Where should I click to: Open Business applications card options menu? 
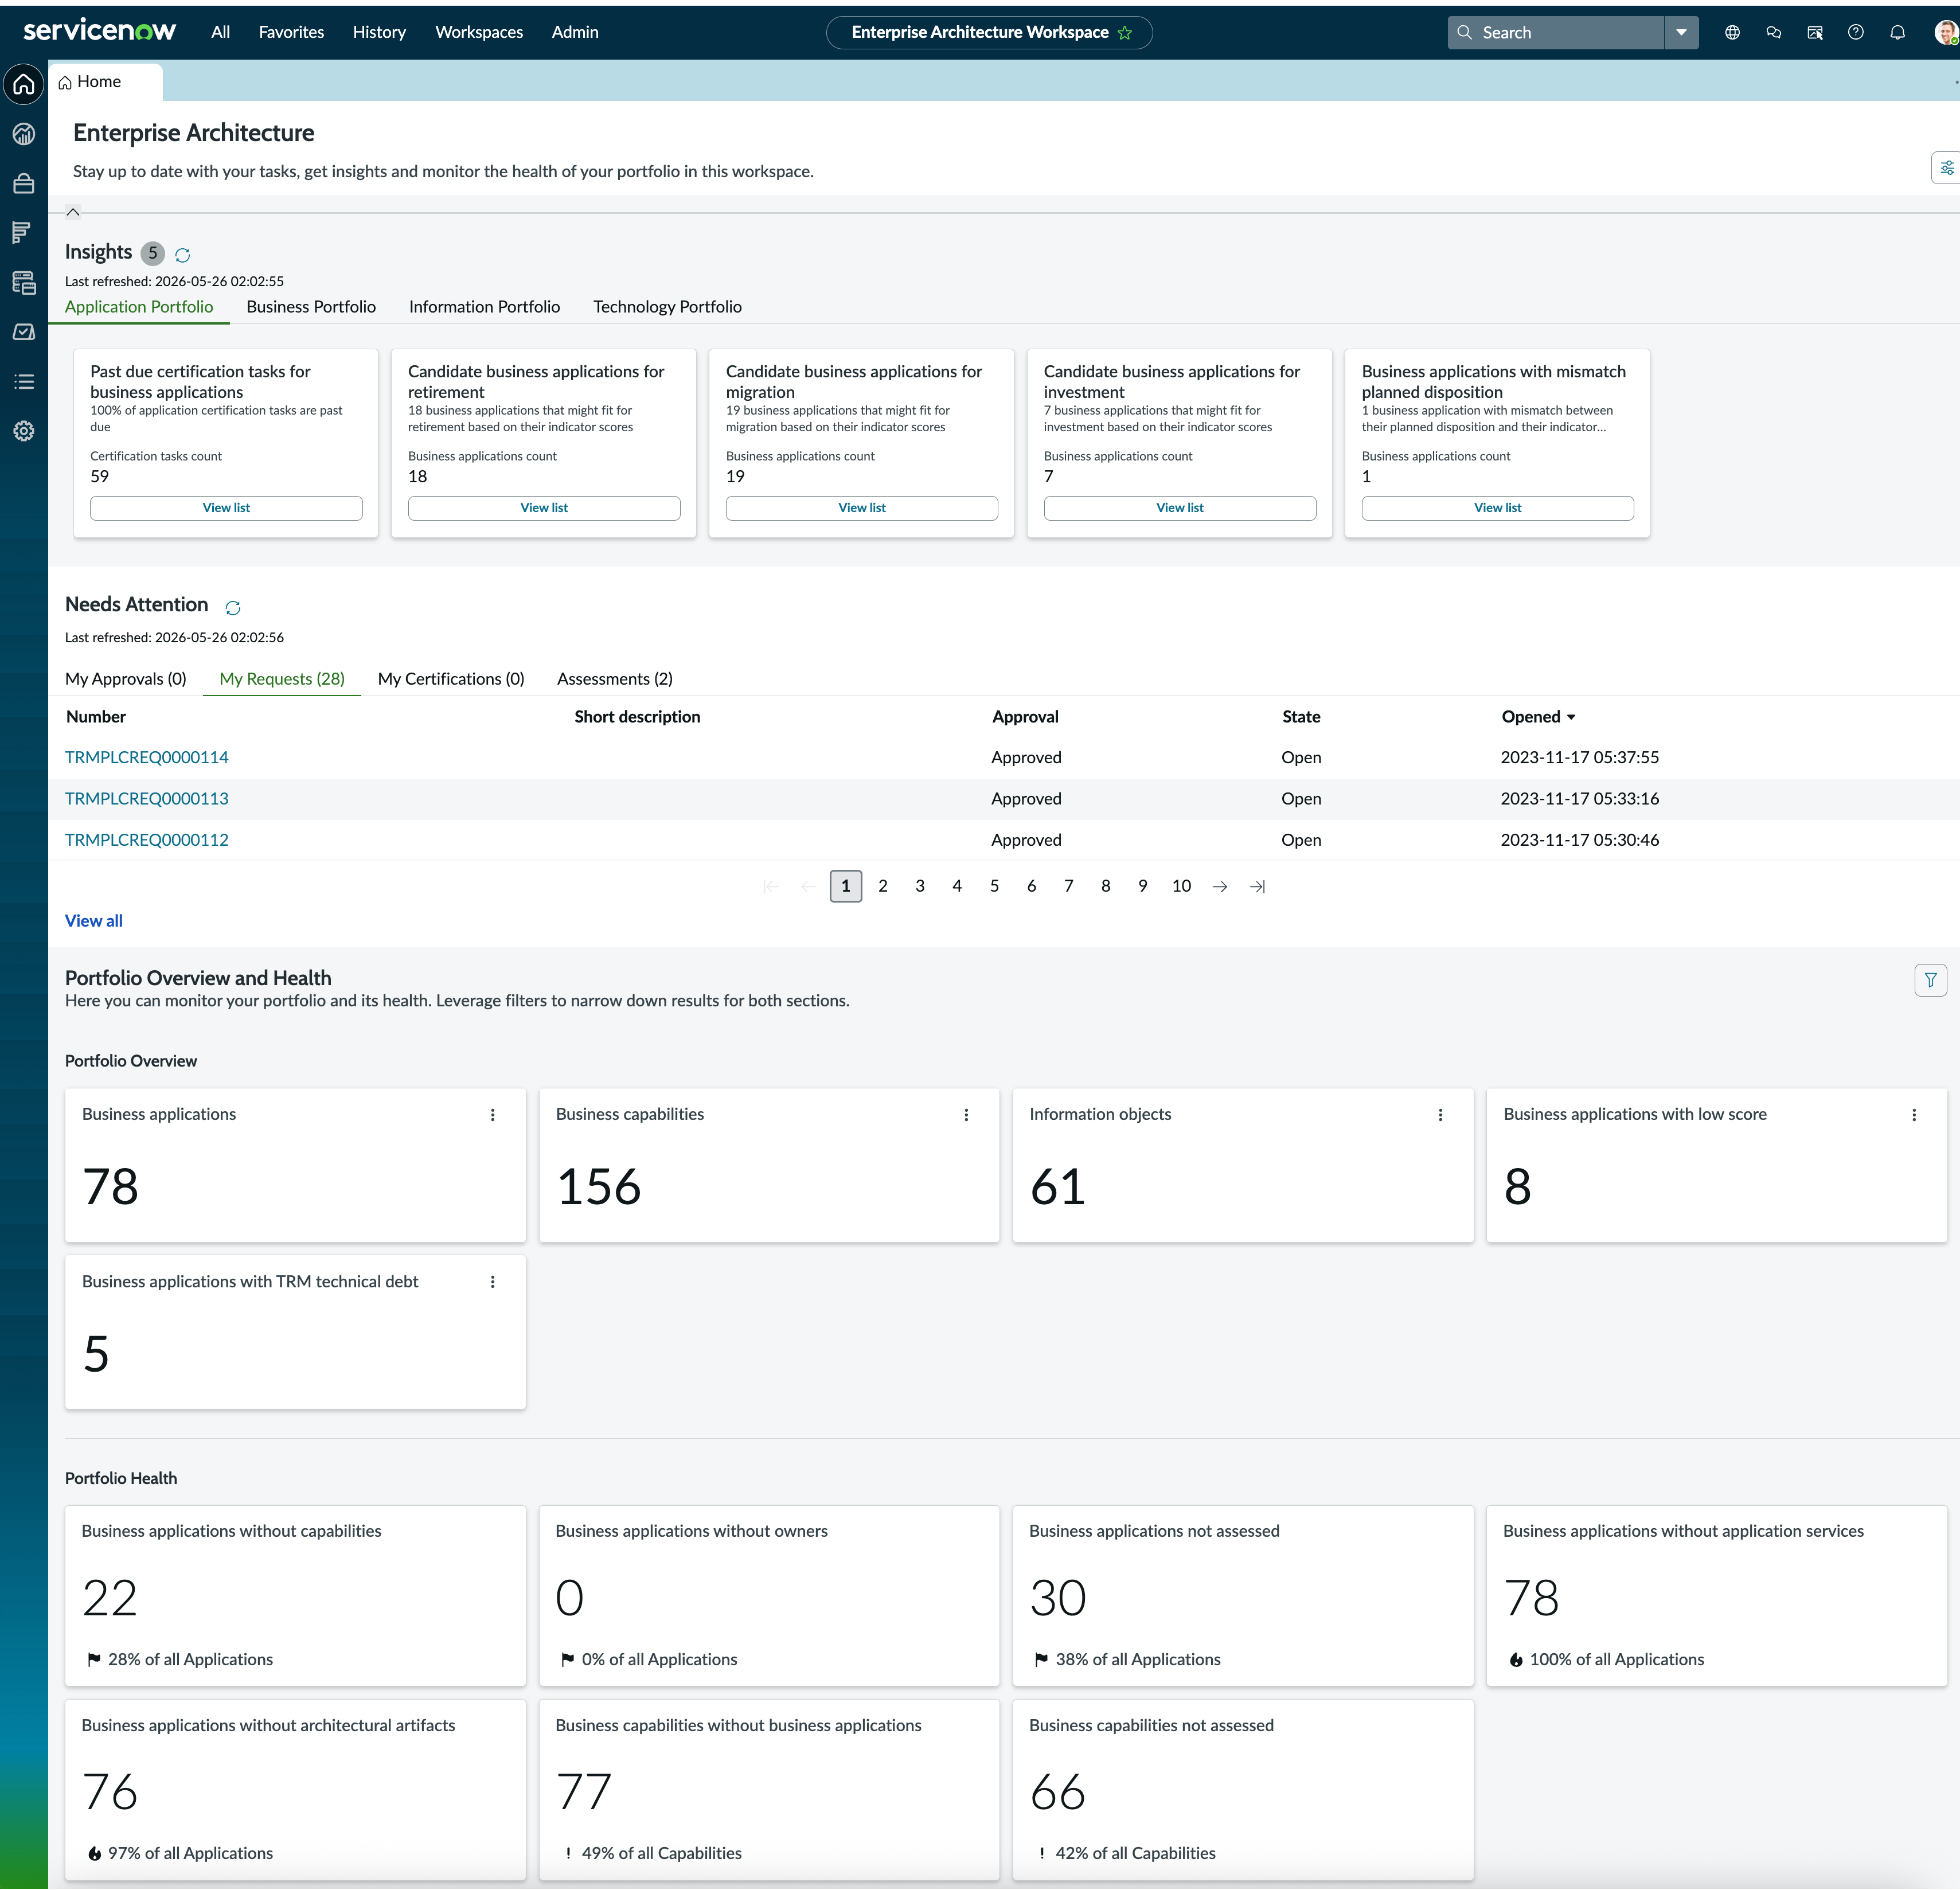click(x=492, y=1115)
